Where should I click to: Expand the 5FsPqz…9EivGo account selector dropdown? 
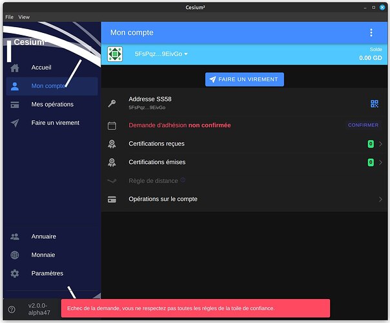click(x=161, y=54)
